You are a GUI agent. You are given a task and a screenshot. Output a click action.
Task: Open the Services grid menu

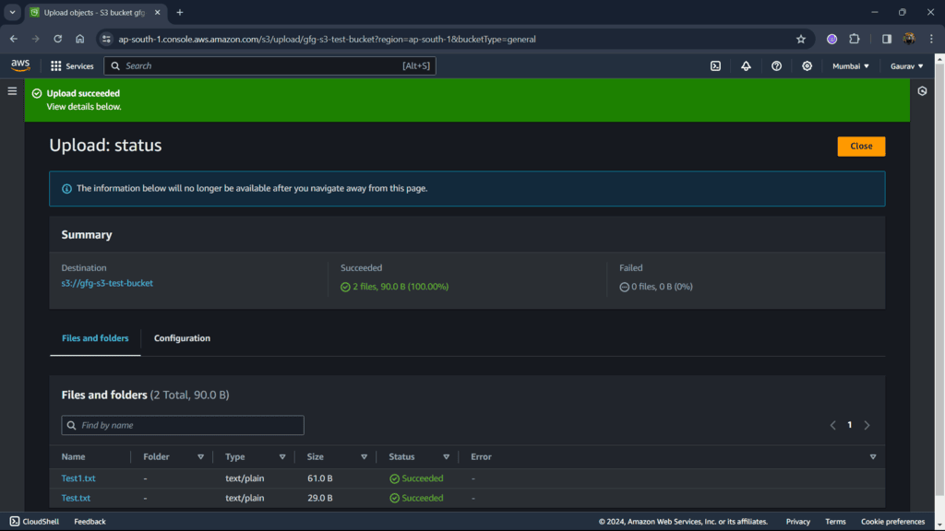pyautogui.click(x=72, y=66)
